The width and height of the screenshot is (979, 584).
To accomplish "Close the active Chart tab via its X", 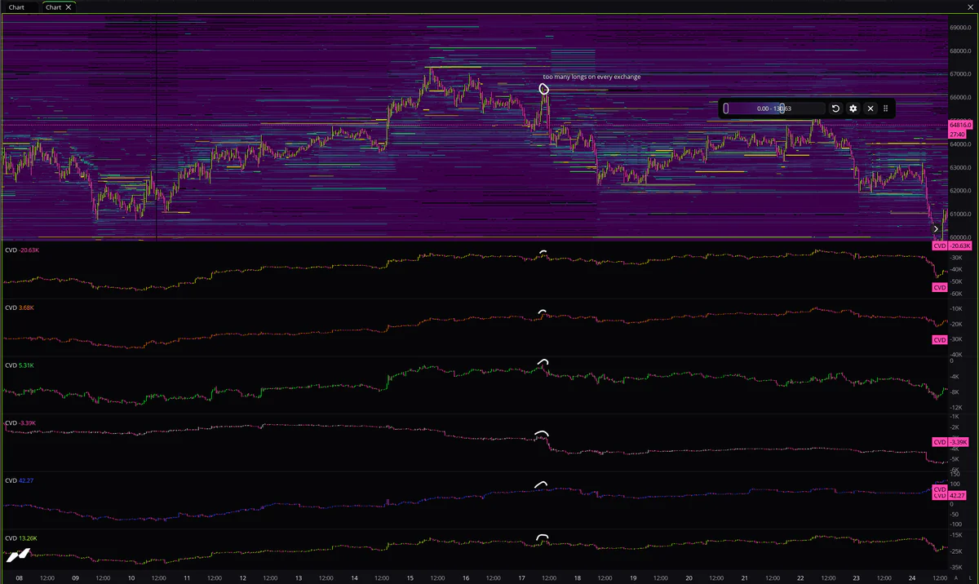I will [x=69, y=7].
